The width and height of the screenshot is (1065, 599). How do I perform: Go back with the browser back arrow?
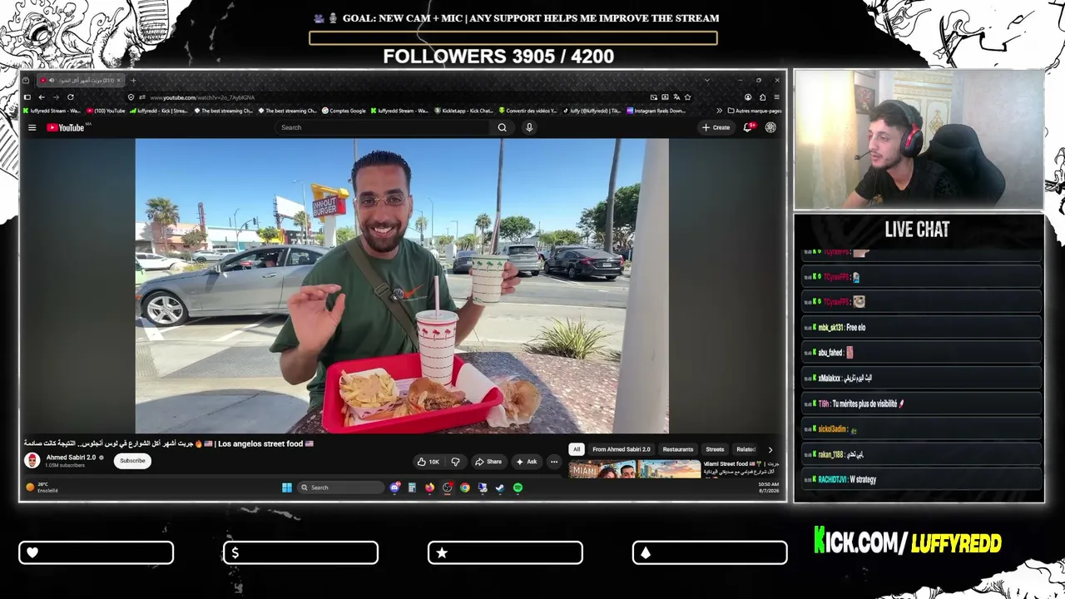(x=41, y=97)
